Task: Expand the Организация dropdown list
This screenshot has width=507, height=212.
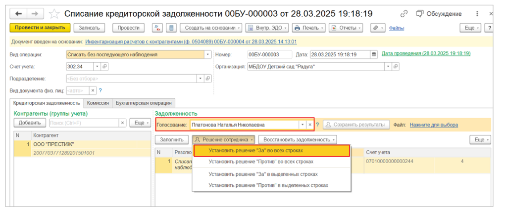Action: pos(388,66)
